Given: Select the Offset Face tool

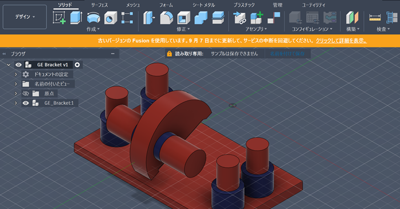Looking at the screenshot, I should (218, 18).
